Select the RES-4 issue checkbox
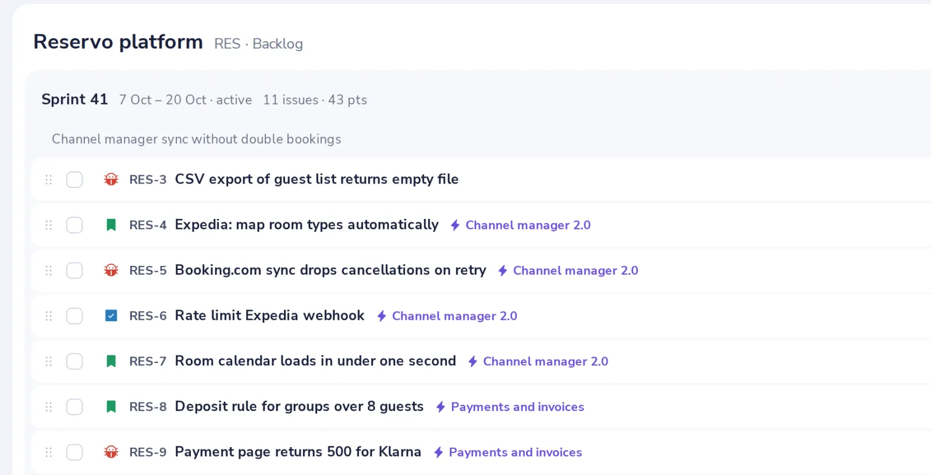931x475 pixels. [74, 225]
